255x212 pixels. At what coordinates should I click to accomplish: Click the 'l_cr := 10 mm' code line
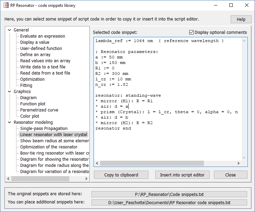[x=113, y=79]
